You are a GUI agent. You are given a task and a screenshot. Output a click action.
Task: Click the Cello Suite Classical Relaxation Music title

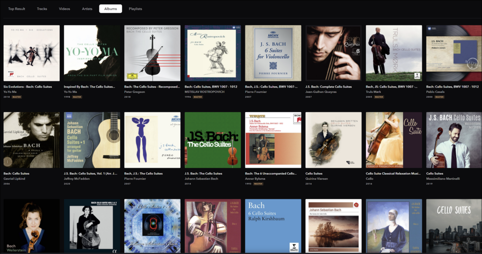click(x=393, y=173)
